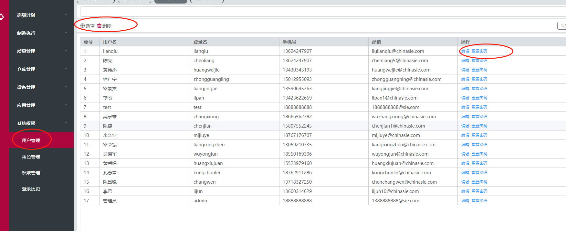Click 编辑 for user lianqiu
Viewport: 566px width, 231px height.
[465, 51]
